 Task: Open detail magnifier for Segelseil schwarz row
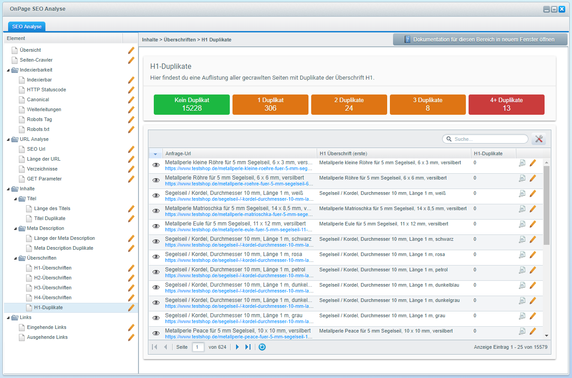coord(522,239)
